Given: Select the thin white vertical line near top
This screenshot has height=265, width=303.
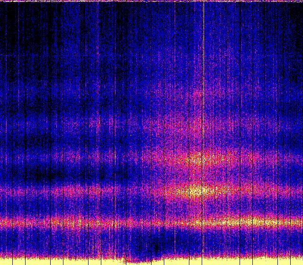Looking at the screenshot, I should click(x=204, y=28).
